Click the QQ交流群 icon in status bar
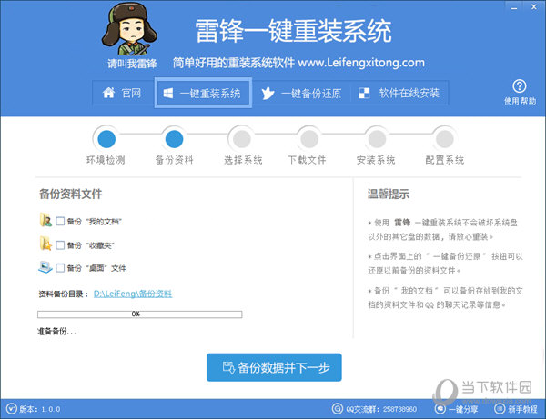 (336, 410)
